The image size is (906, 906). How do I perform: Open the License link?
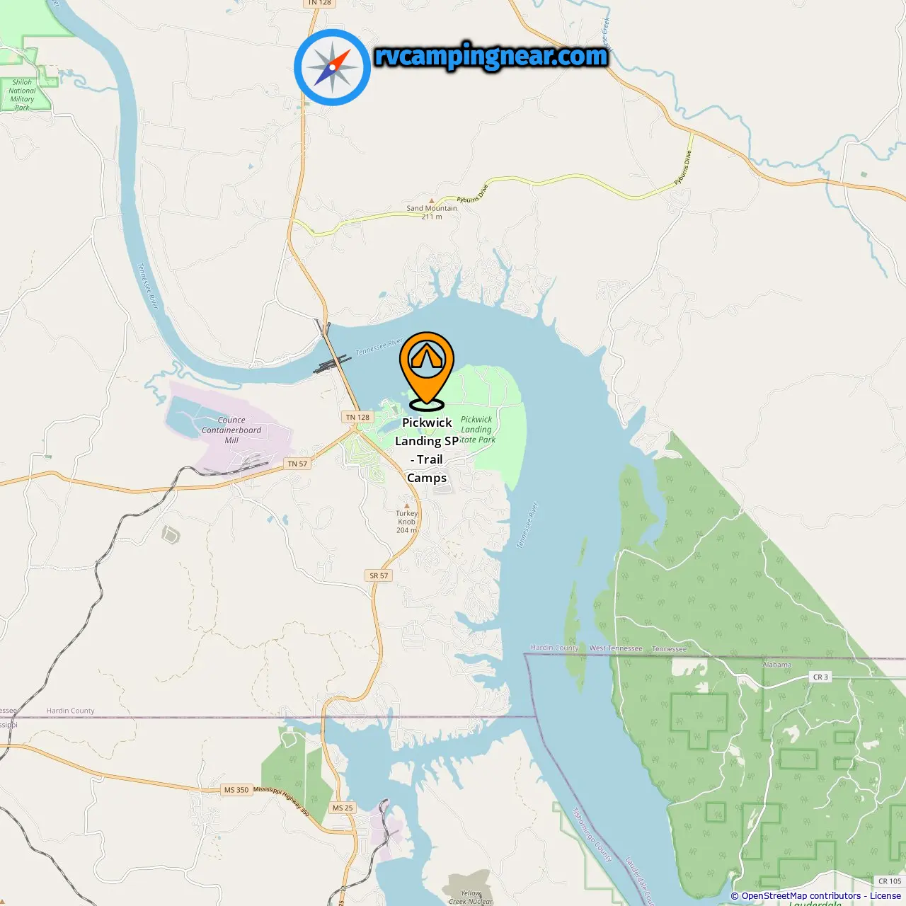coord(885,895)
